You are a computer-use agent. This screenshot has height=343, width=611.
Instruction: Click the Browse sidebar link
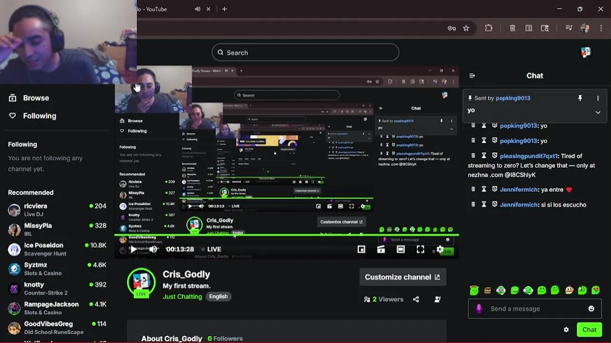(29, 98)
